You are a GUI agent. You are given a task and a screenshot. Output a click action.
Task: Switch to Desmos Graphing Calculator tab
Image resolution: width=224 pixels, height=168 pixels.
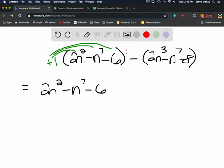[x=71, y=8]
